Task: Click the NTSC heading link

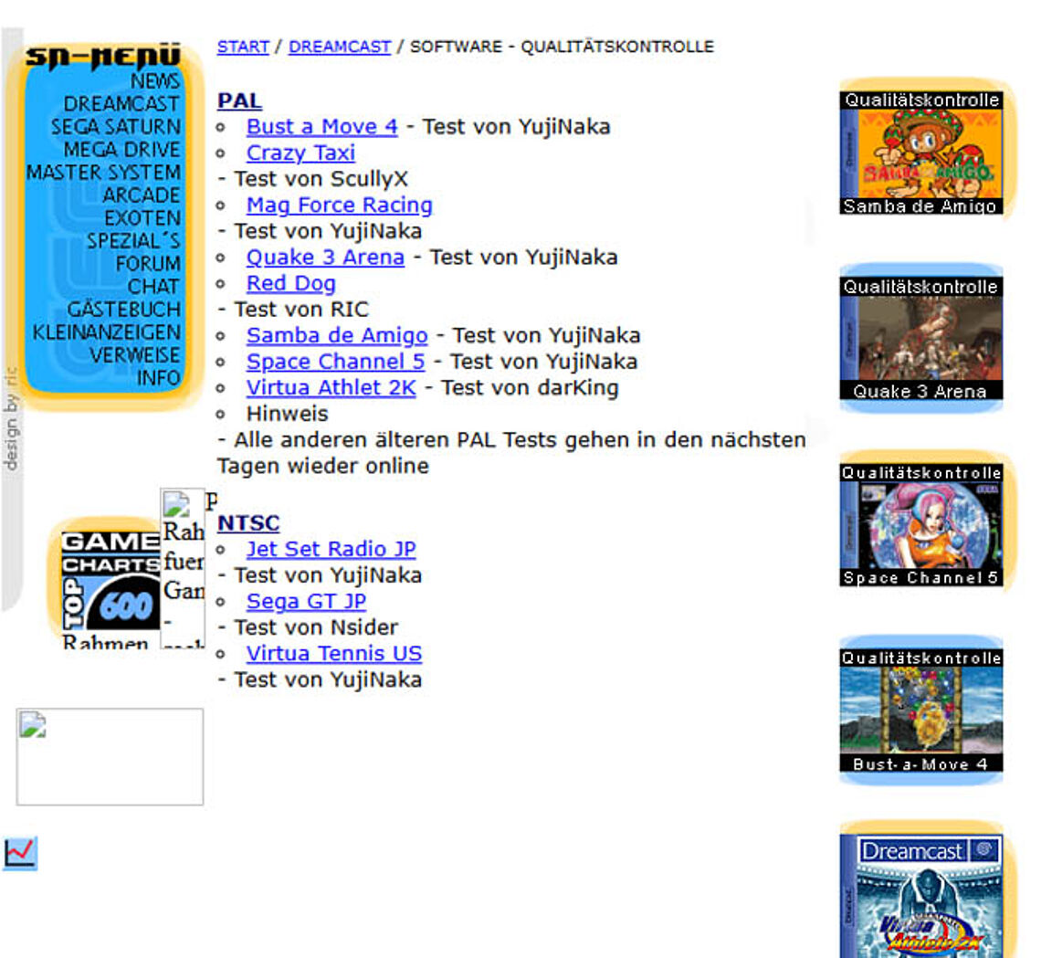Action: pos(248,523)
